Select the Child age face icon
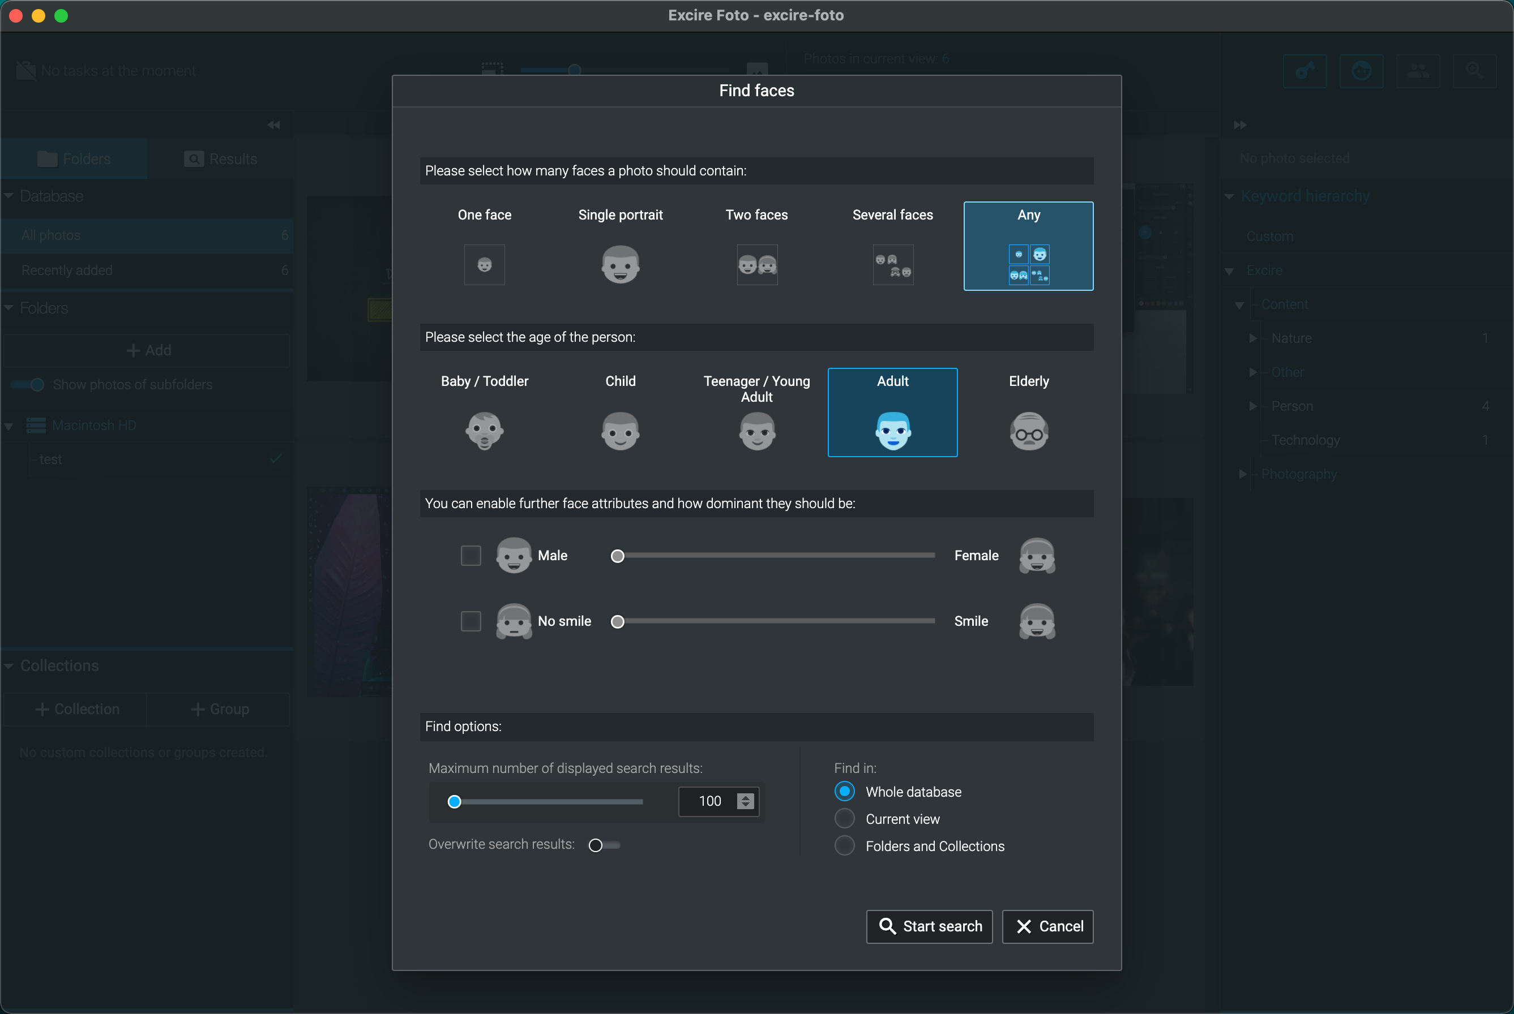1514x1014 pixels. (x=620, y=431)
